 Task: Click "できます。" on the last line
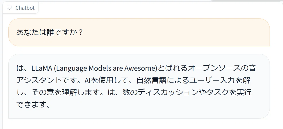point(33,105)
